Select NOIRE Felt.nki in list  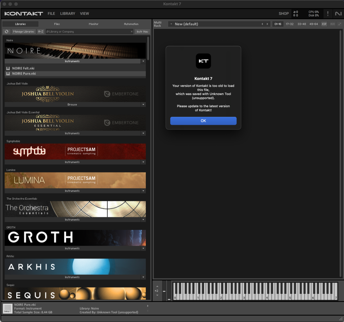[x=75, y=68]
